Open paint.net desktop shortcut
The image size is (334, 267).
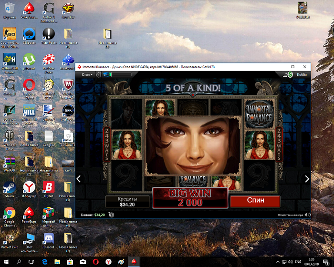point(49,113)
